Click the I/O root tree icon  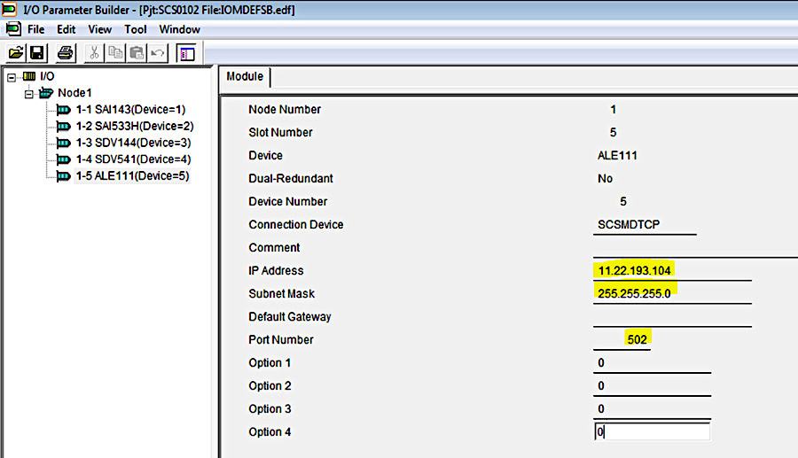[29, 76]
